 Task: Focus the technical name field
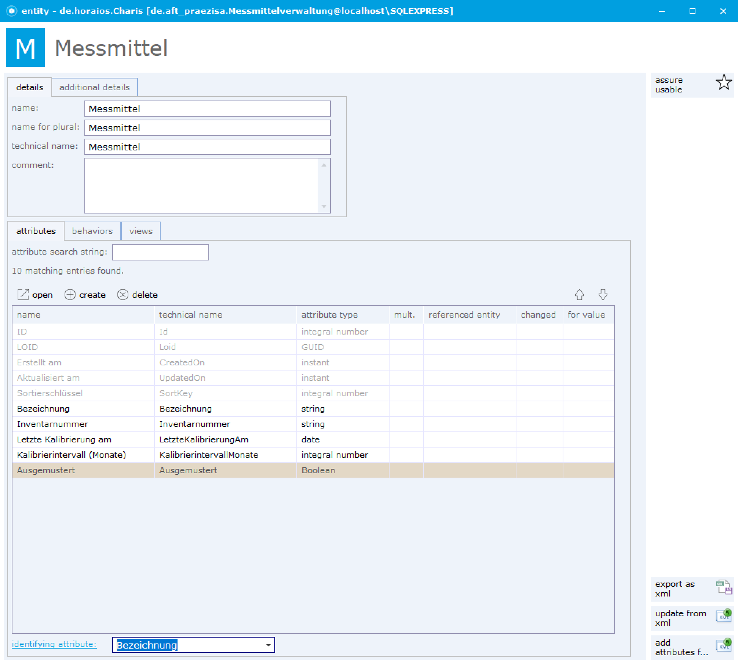tap(208, 147)
